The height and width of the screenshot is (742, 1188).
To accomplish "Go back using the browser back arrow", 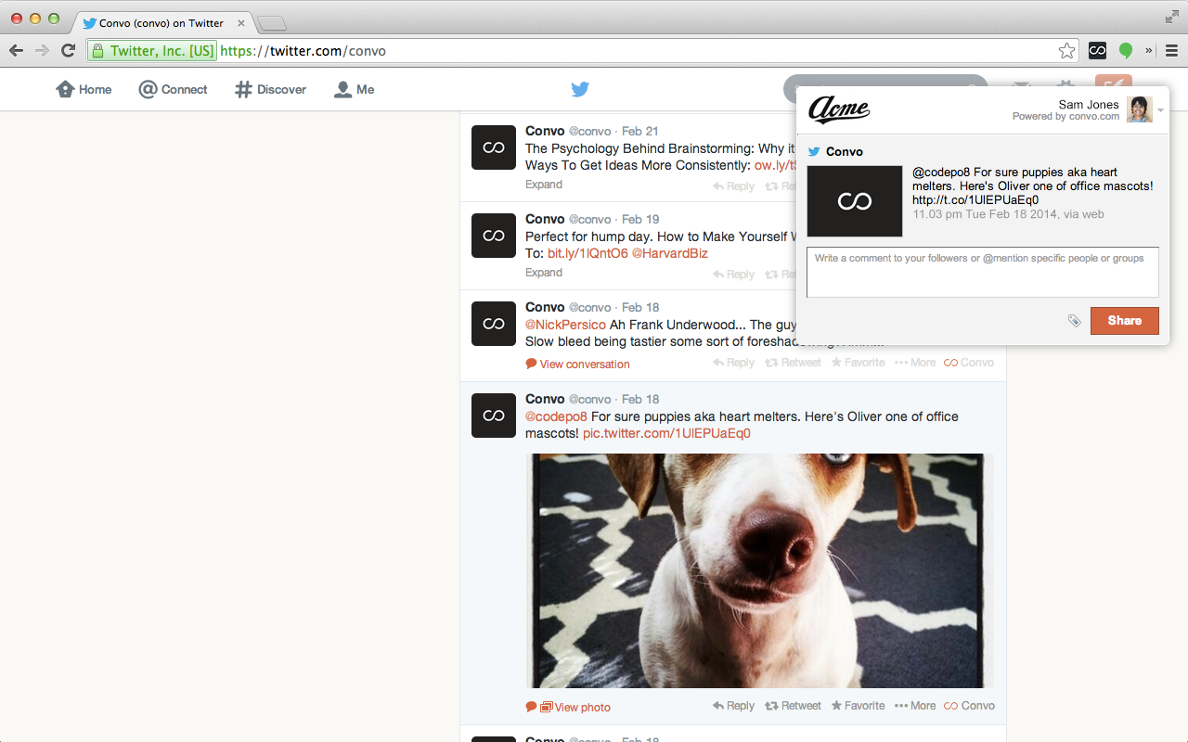I will 16,51.
